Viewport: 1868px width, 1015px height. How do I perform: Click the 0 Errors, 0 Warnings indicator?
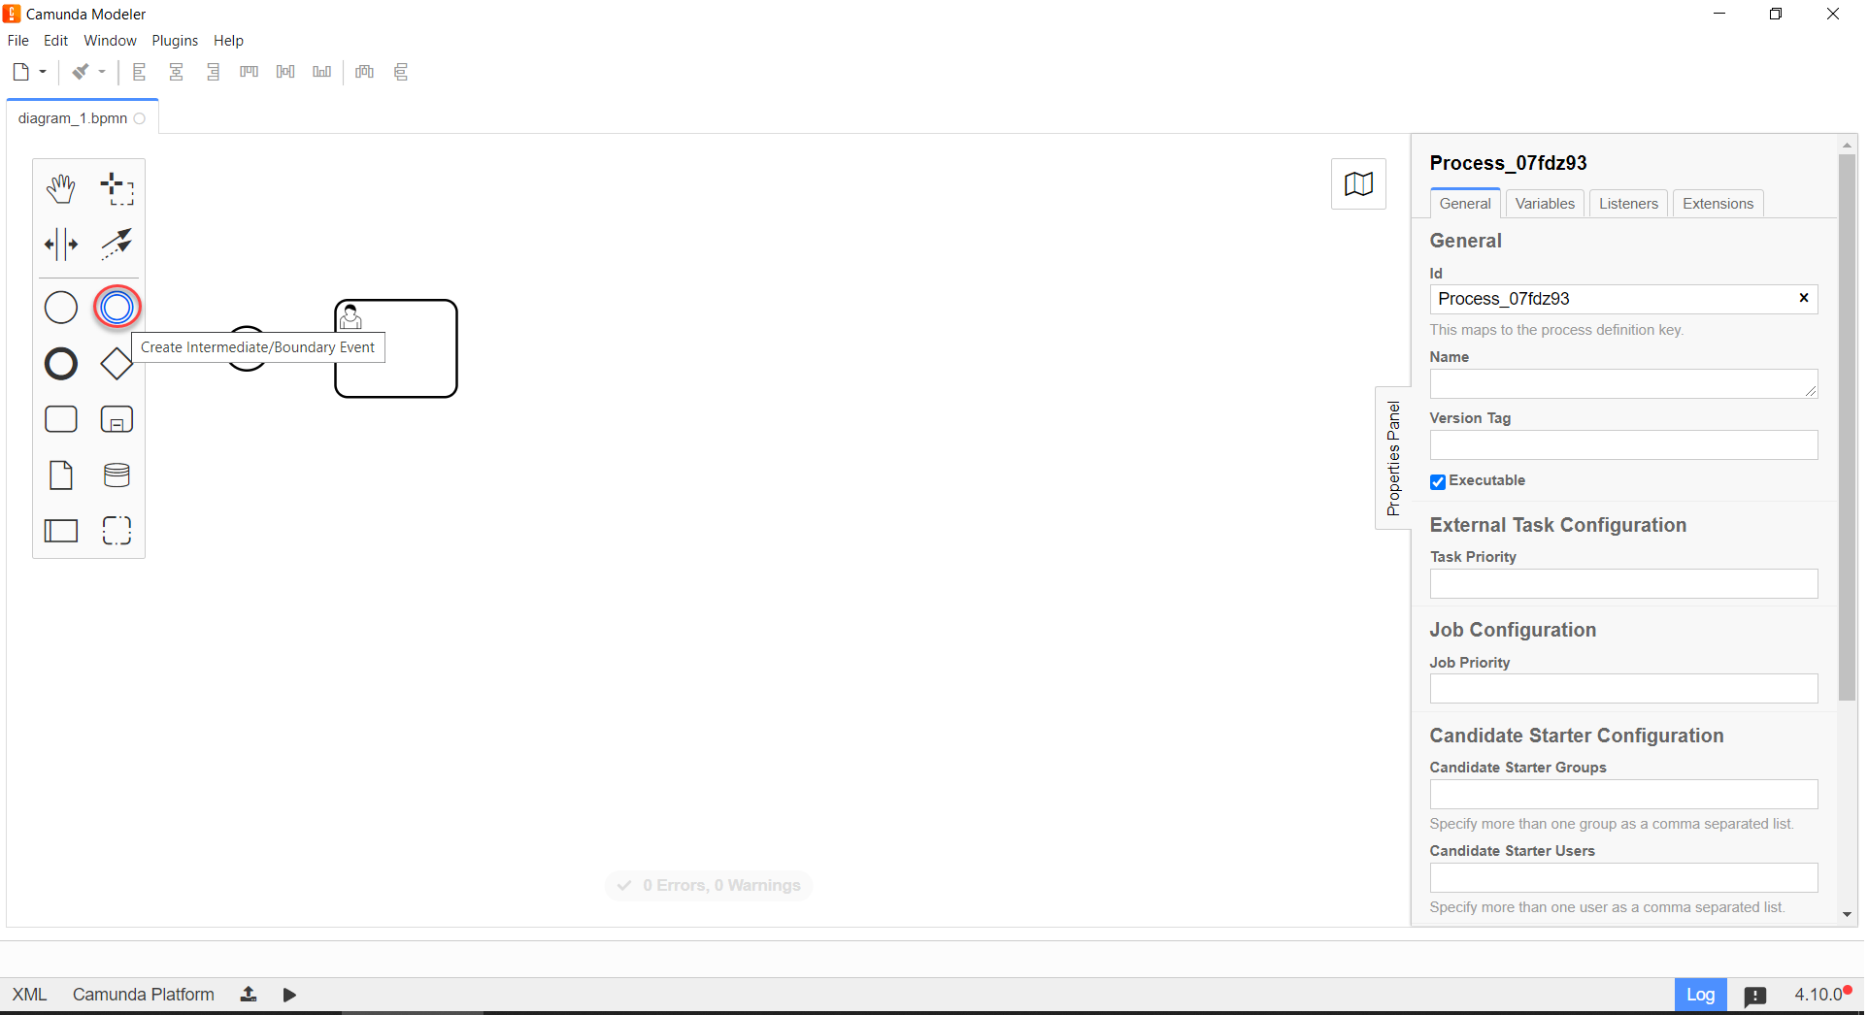pos(709,885)
